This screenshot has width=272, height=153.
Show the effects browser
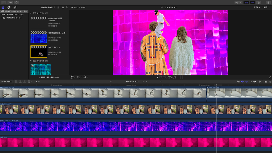click(266, 82)
